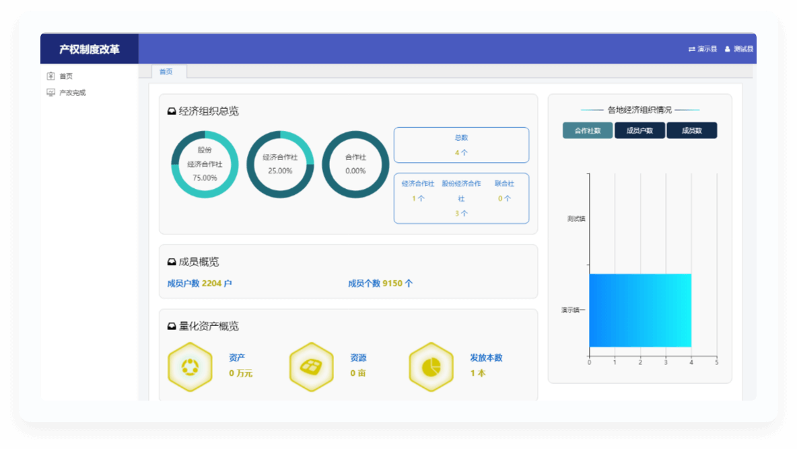This screenshot has height=449, width=797.
Task: Click the inbox icon beside 成员概览
Action: 172,262
